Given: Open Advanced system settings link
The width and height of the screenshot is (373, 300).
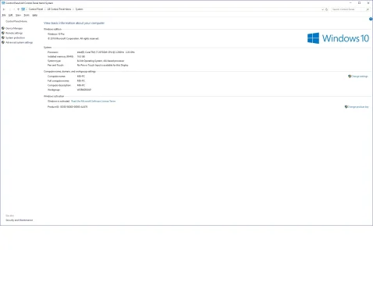Looking at the screenshot, I should tap(19, 42).
